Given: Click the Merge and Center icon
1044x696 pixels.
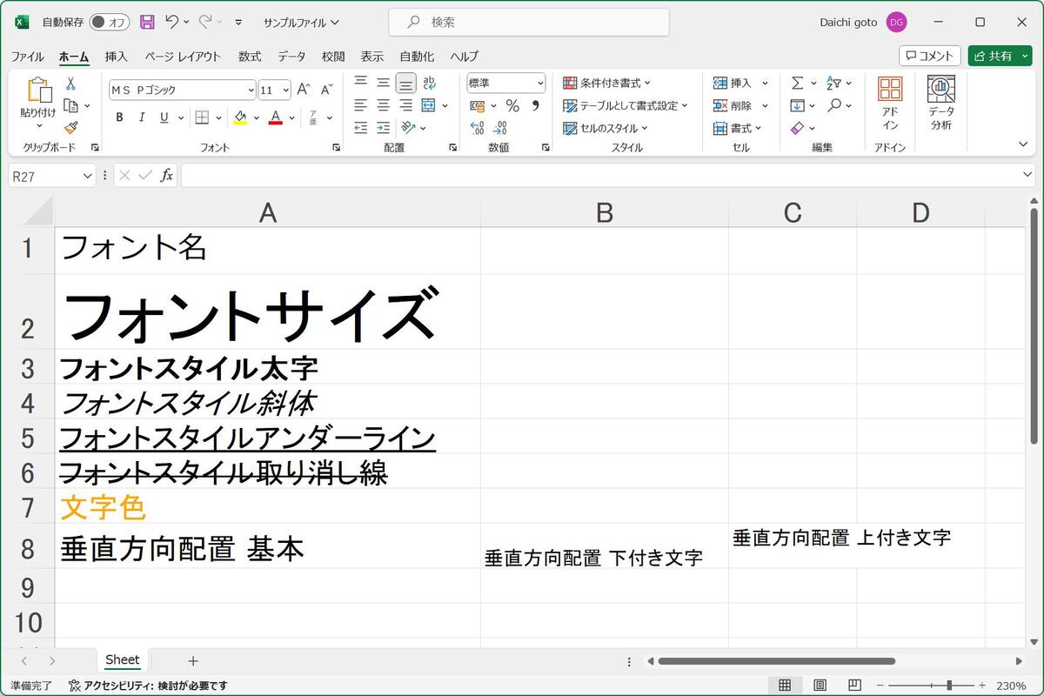Looking at the screenshot, I should coord(428,105).
